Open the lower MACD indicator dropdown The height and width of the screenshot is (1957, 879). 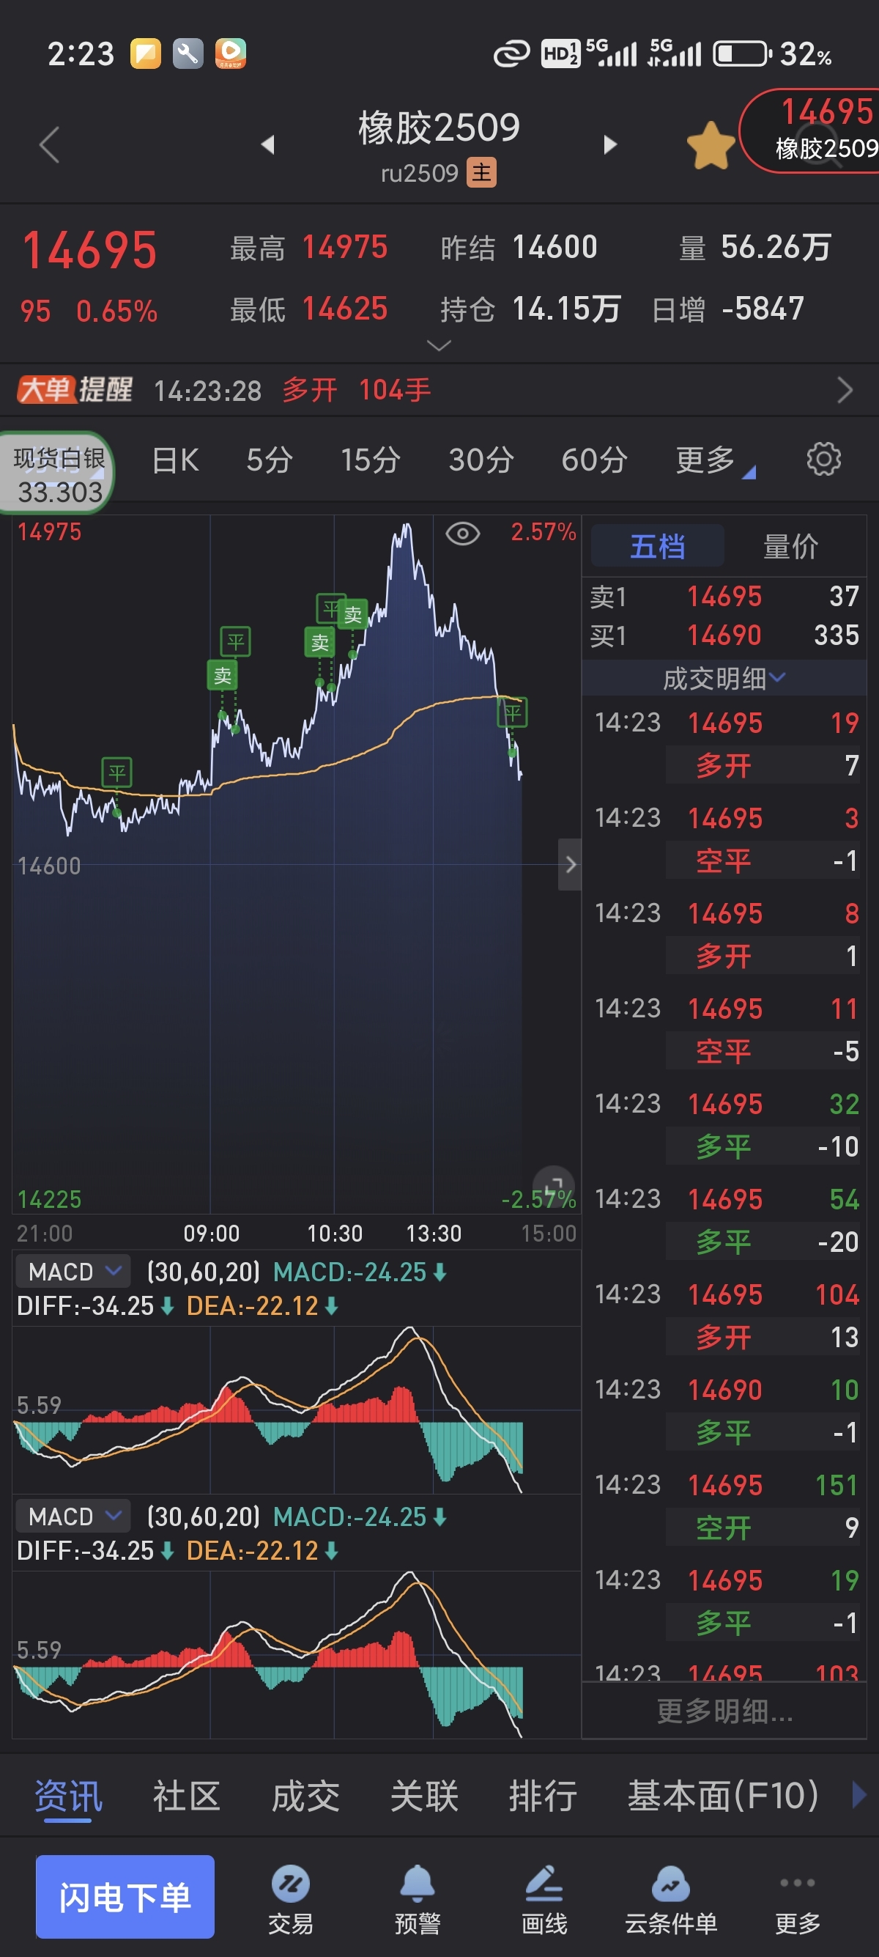click(74, 1516)
